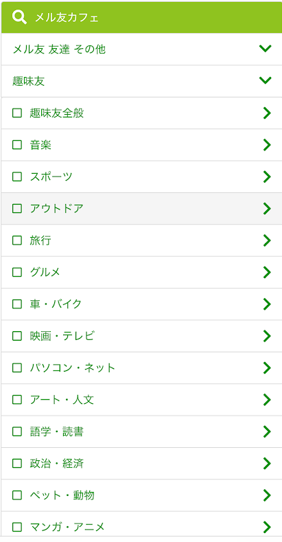Click the arrow beside 車・バイク
Screen dimensions: 282x542
coord(266,304)
